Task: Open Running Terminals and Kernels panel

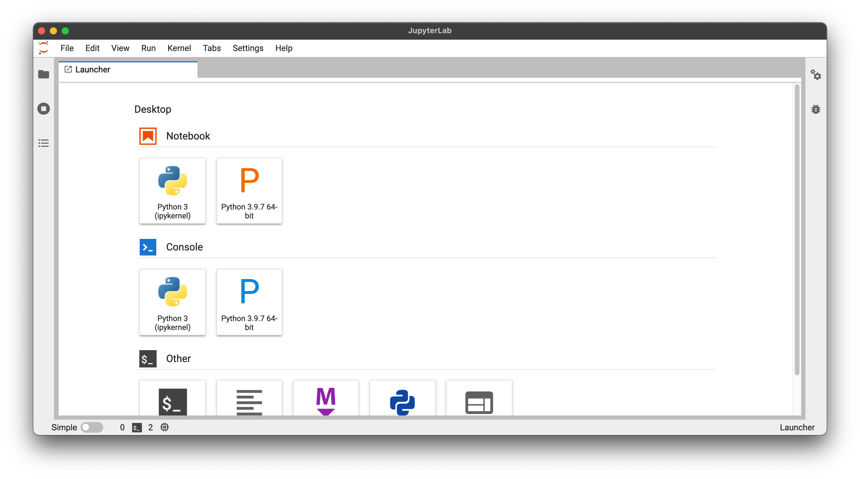Action: click(43, 109)
